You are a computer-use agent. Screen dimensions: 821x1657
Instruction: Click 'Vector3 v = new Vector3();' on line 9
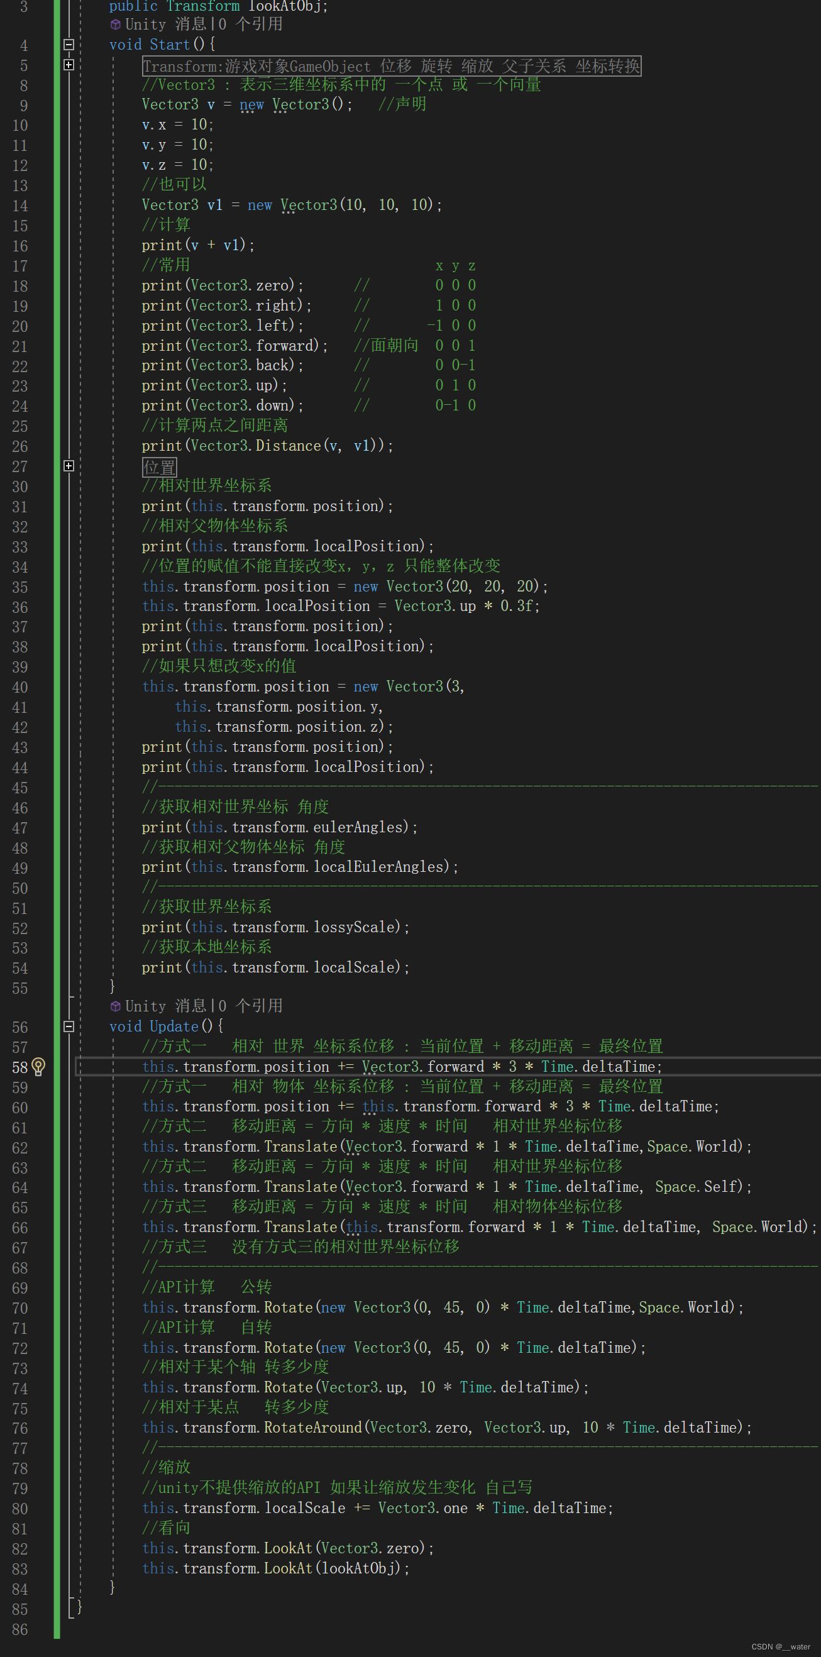(247, 104)
